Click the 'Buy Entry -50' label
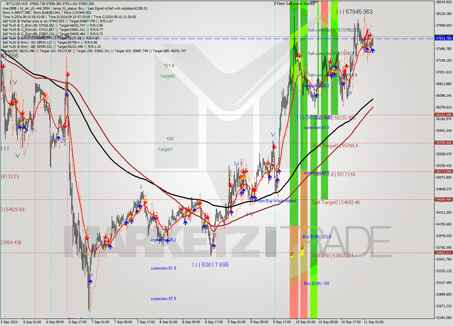The height and width of the screenshot is (326, 454). pyautogui.click(x=316, y=283)
